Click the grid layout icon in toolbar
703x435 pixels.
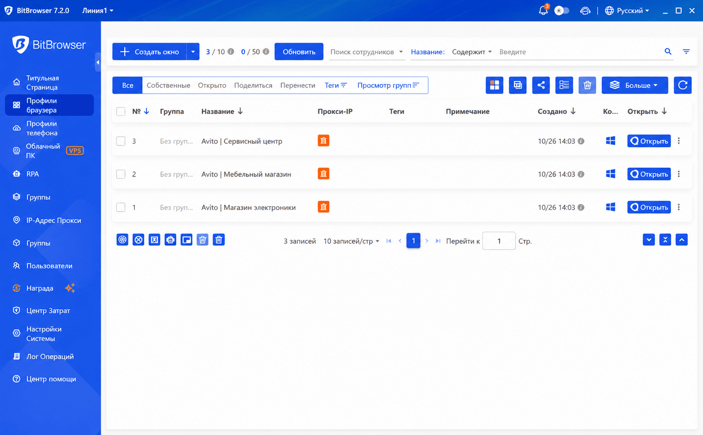[x=494, y=85]
